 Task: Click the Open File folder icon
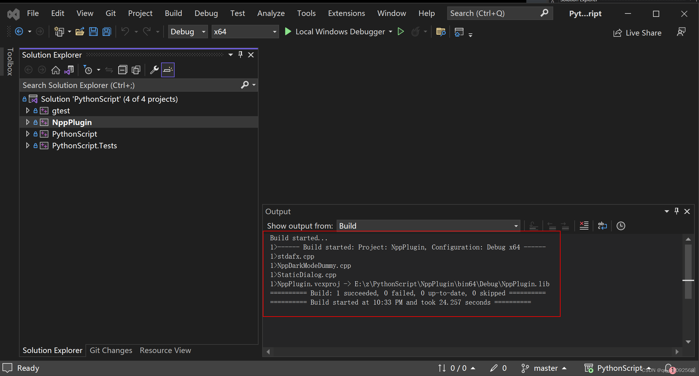pyautogui.click(x=80, y=32)
